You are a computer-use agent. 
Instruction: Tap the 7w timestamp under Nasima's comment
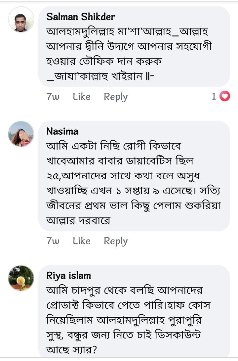[53, 241]
